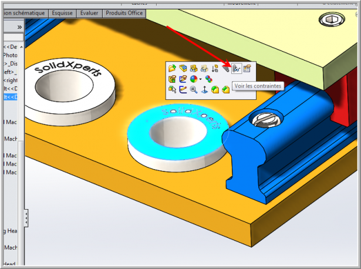This screenshot has width=361, height=269.
Task: Select the highlighted tree item in feature tree
Action: point(11,96)
